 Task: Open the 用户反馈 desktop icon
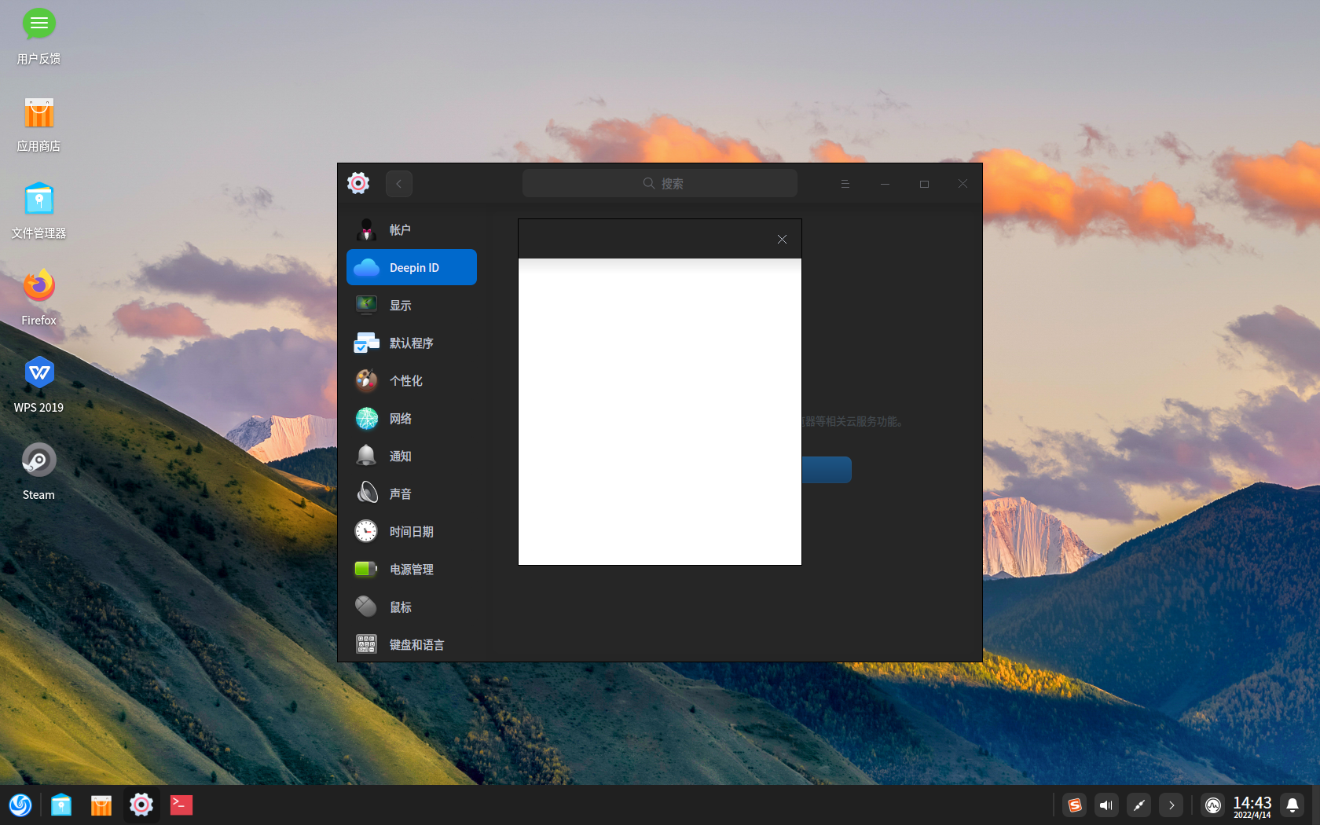pyautogui.click(x=38, y=36)
